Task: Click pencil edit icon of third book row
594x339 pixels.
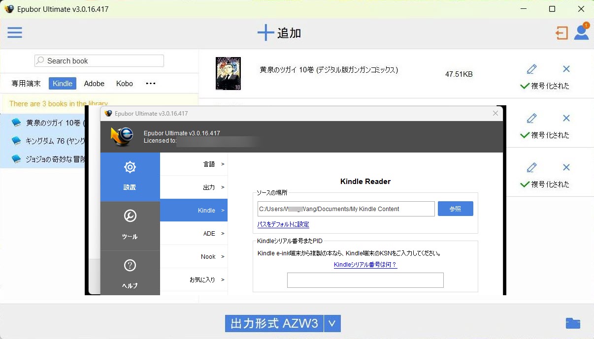Action: pos(531,167)
